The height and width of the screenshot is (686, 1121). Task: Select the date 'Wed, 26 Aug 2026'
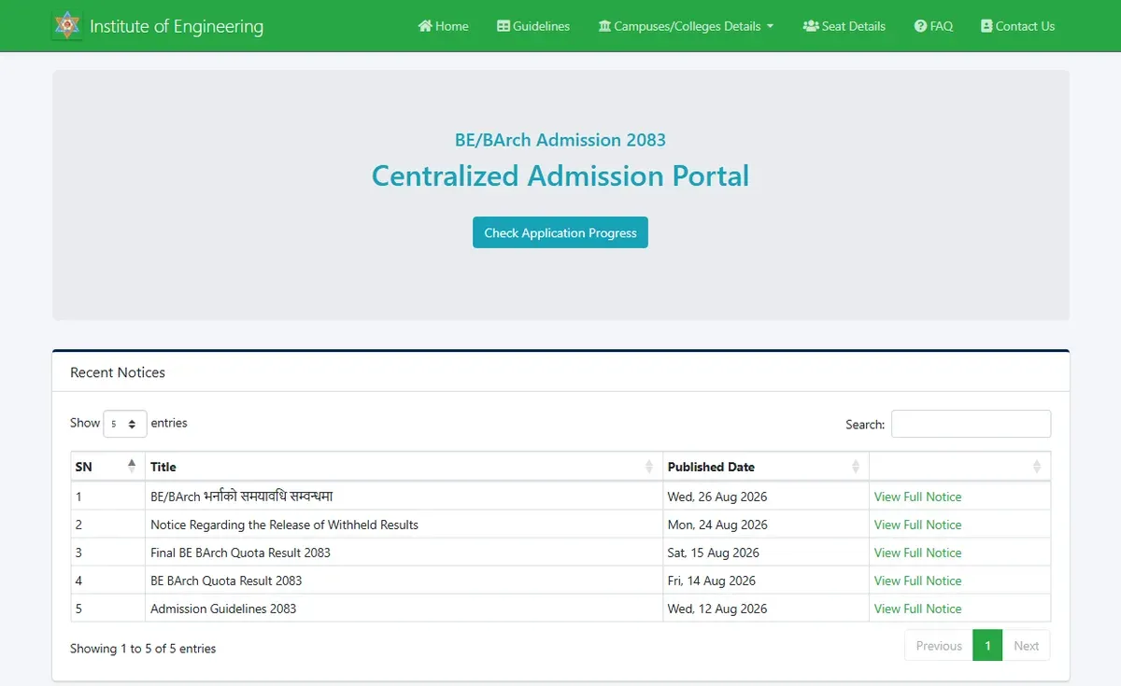(717, 497)
